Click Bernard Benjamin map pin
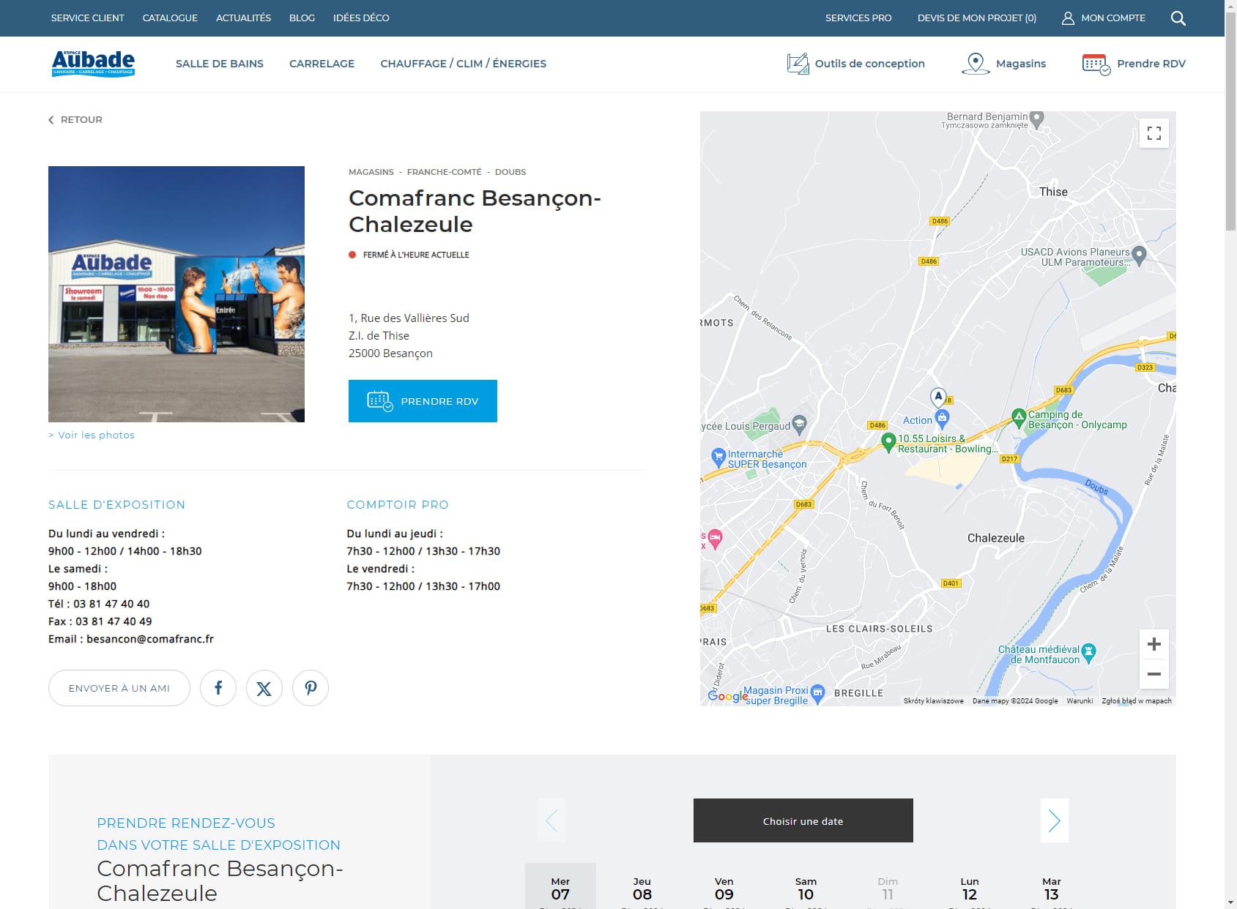This screenshot has height=909, width=1237. pyautogui.click(x=1036, y=119)
